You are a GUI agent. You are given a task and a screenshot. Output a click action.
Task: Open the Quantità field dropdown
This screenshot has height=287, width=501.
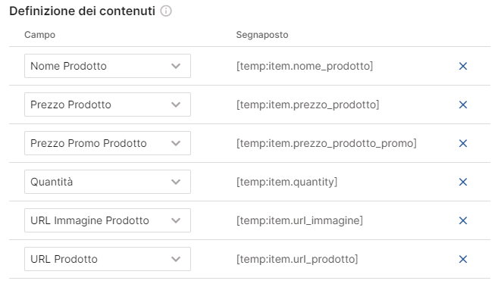108,182
